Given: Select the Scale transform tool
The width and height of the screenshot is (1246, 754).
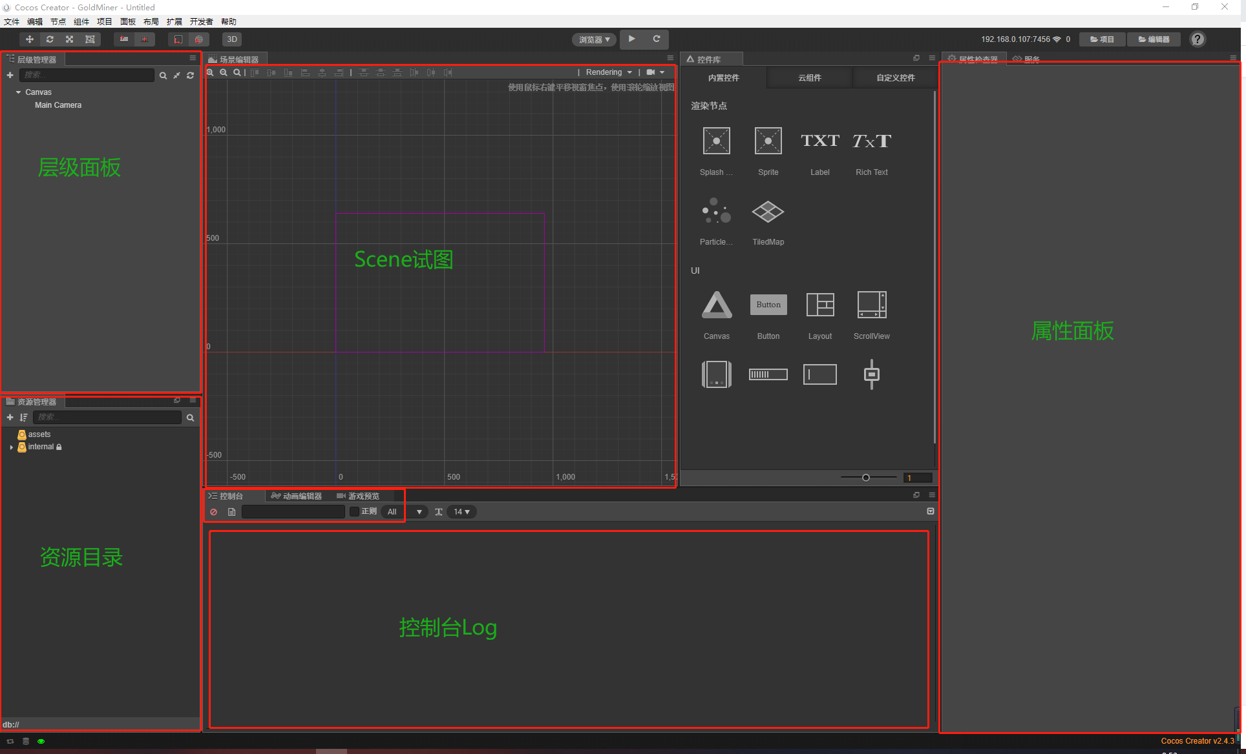Looking at the screenshot, I should [x=70, y=39].
